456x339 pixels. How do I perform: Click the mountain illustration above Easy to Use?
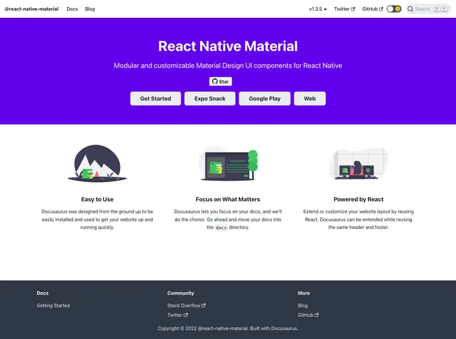tap(97, 164)
